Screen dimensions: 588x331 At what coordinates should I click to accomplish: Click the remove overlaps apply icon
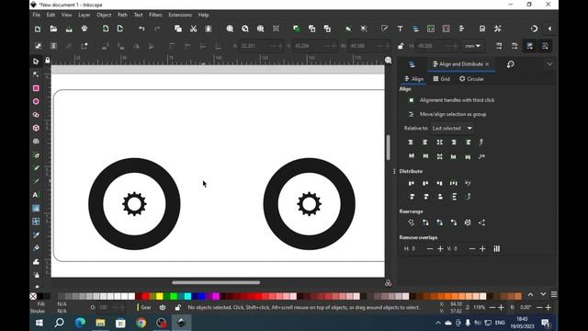coord(496,248)
